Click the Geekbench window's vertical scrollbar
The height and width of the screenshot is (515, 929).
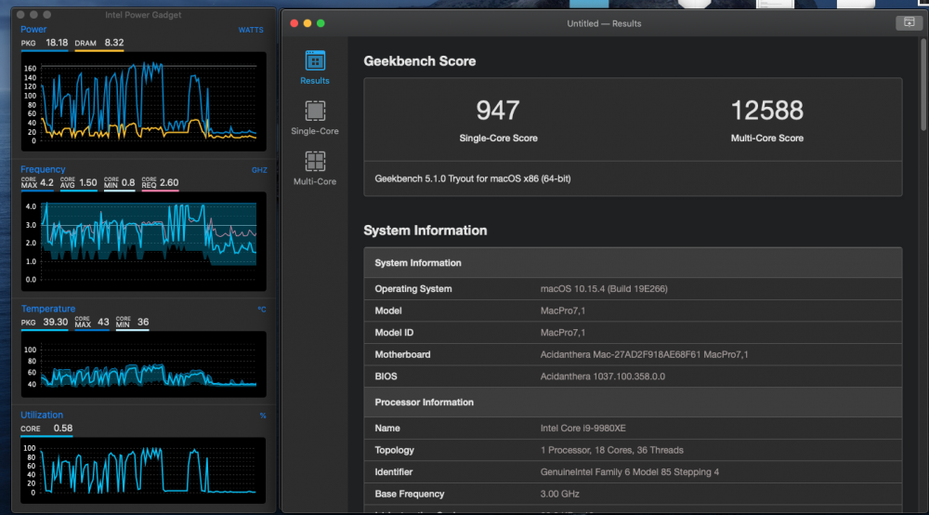(x=923, y=85)
